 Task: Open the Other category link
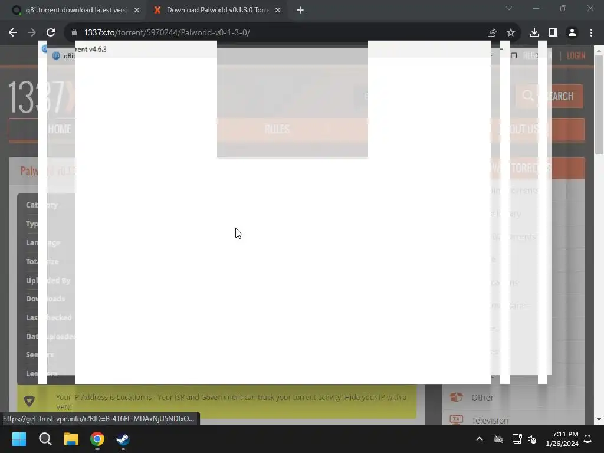click(x=482, y=398)
